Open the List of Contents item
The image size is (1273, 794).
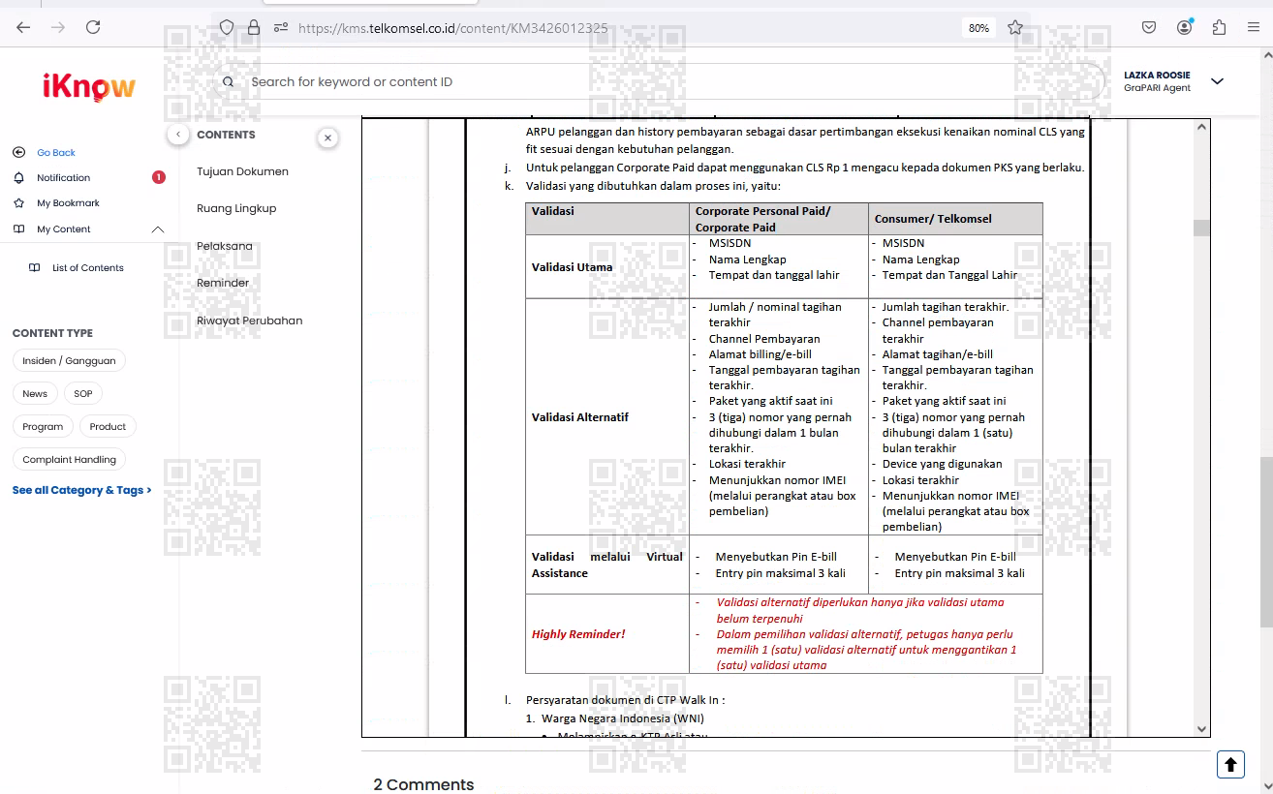[x=88, y=268]
